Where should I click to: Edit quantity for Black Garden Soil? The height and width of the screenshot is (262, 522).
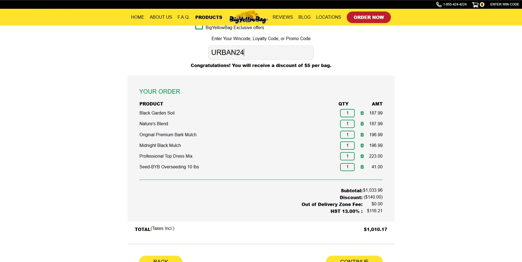click(347, 113)
